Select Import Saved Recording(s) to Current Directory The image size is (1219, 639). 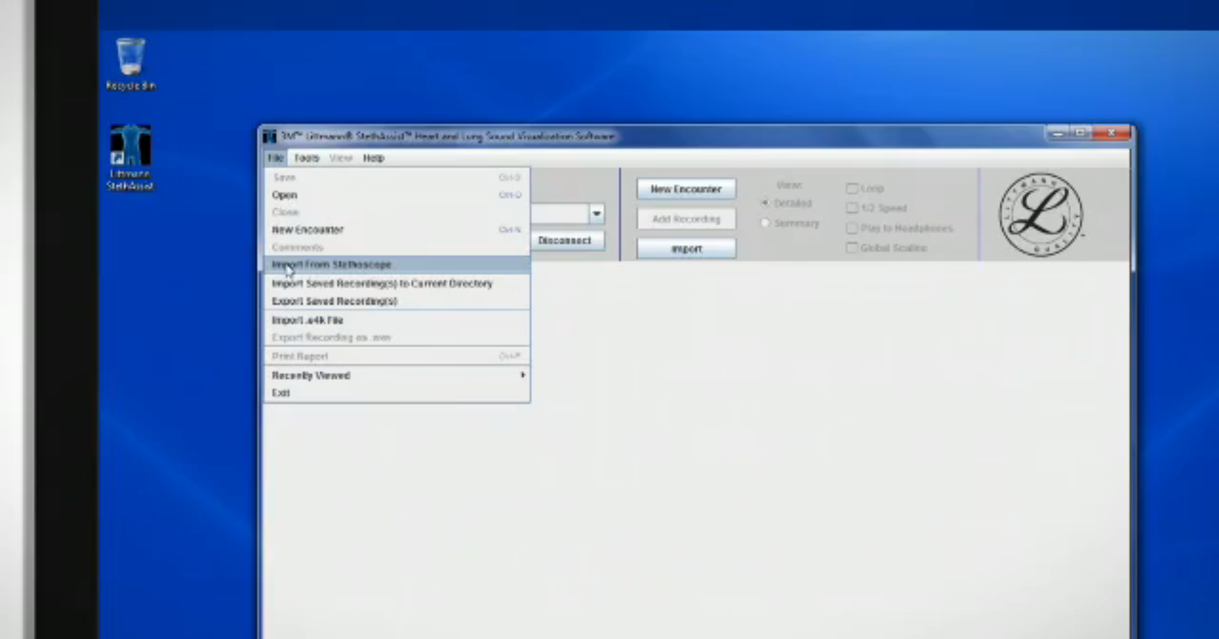pos(397,283)
